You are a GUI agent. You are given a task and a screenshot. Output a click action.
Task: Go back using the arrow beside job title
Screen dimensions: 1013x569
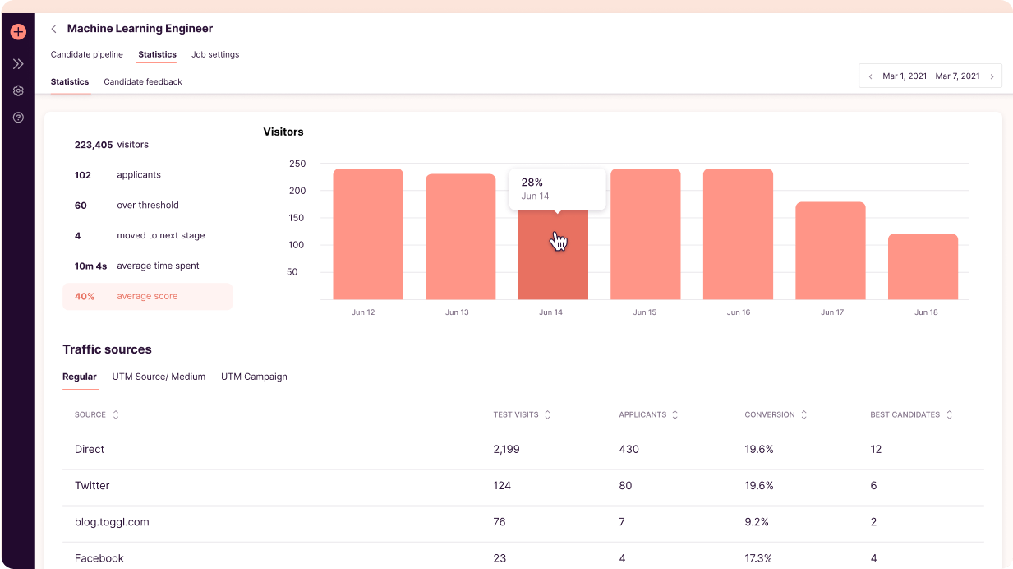[x=54, y=29]
